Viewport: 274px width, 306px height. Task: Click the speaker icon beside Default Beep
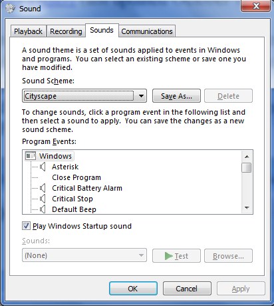[x=43, y=209]
